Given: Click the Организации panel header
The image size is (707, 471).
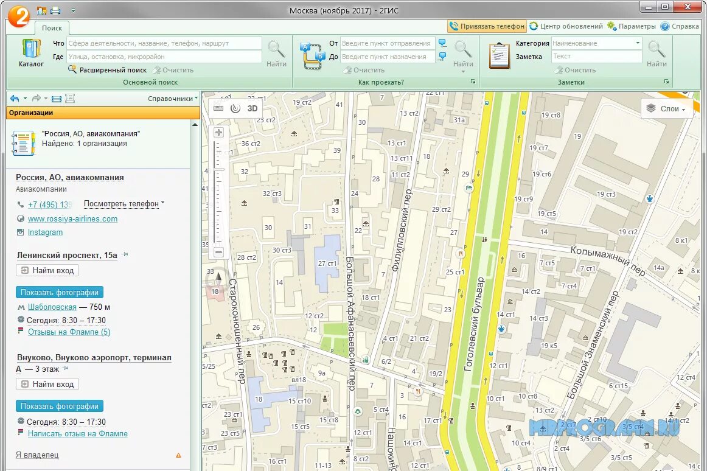Looking at the screenshot, I should [x=103, y=113].
